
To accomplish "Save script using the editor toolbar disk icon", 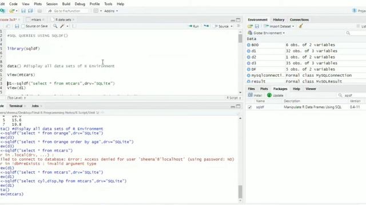I will click(x=17, y=26).
